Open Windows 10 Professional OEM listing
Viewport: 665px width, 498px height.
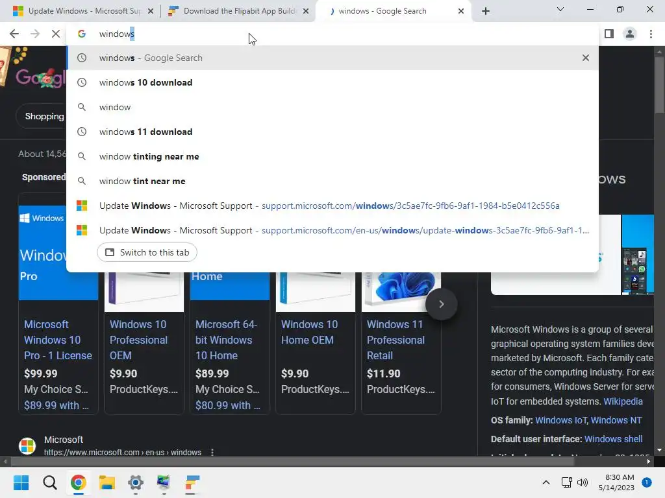[x=139, y=340]
